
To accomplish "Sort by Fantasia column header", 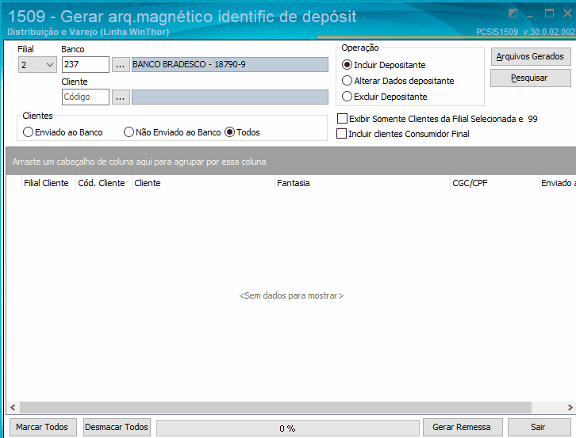I will coord(363,183).
